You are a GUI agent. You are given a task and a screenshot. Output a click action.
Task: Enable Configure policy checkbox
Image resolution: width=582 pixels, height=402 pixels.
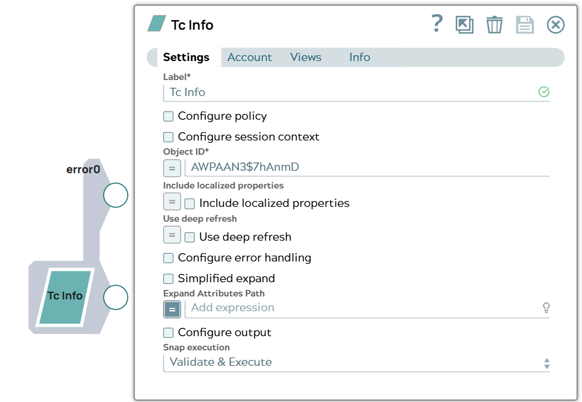tap(169, 116)
